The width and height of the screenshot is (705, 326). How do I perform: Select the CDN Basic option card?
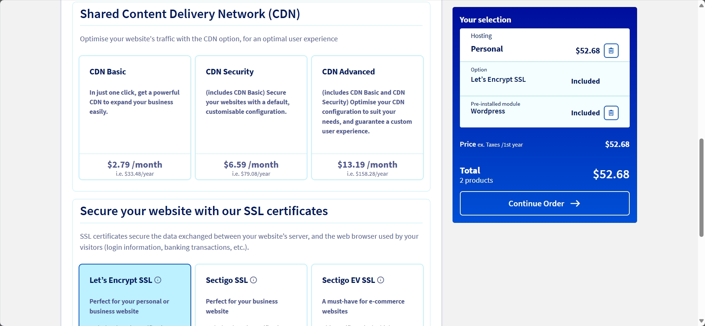(x=135, y=111)
